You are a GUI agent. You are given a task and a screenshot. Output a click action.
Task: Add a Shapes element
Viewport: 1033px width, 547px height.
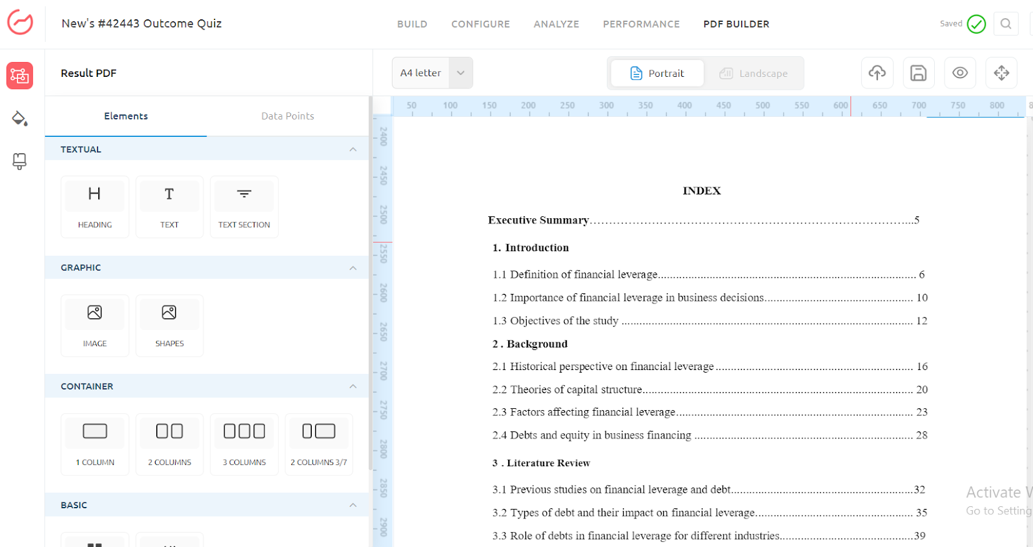169,325
